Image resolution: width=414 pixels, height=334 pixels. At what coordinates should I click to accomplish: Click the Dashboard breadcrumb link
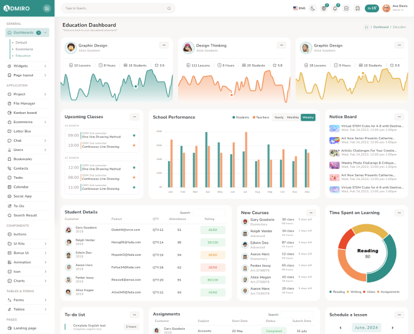381,27
